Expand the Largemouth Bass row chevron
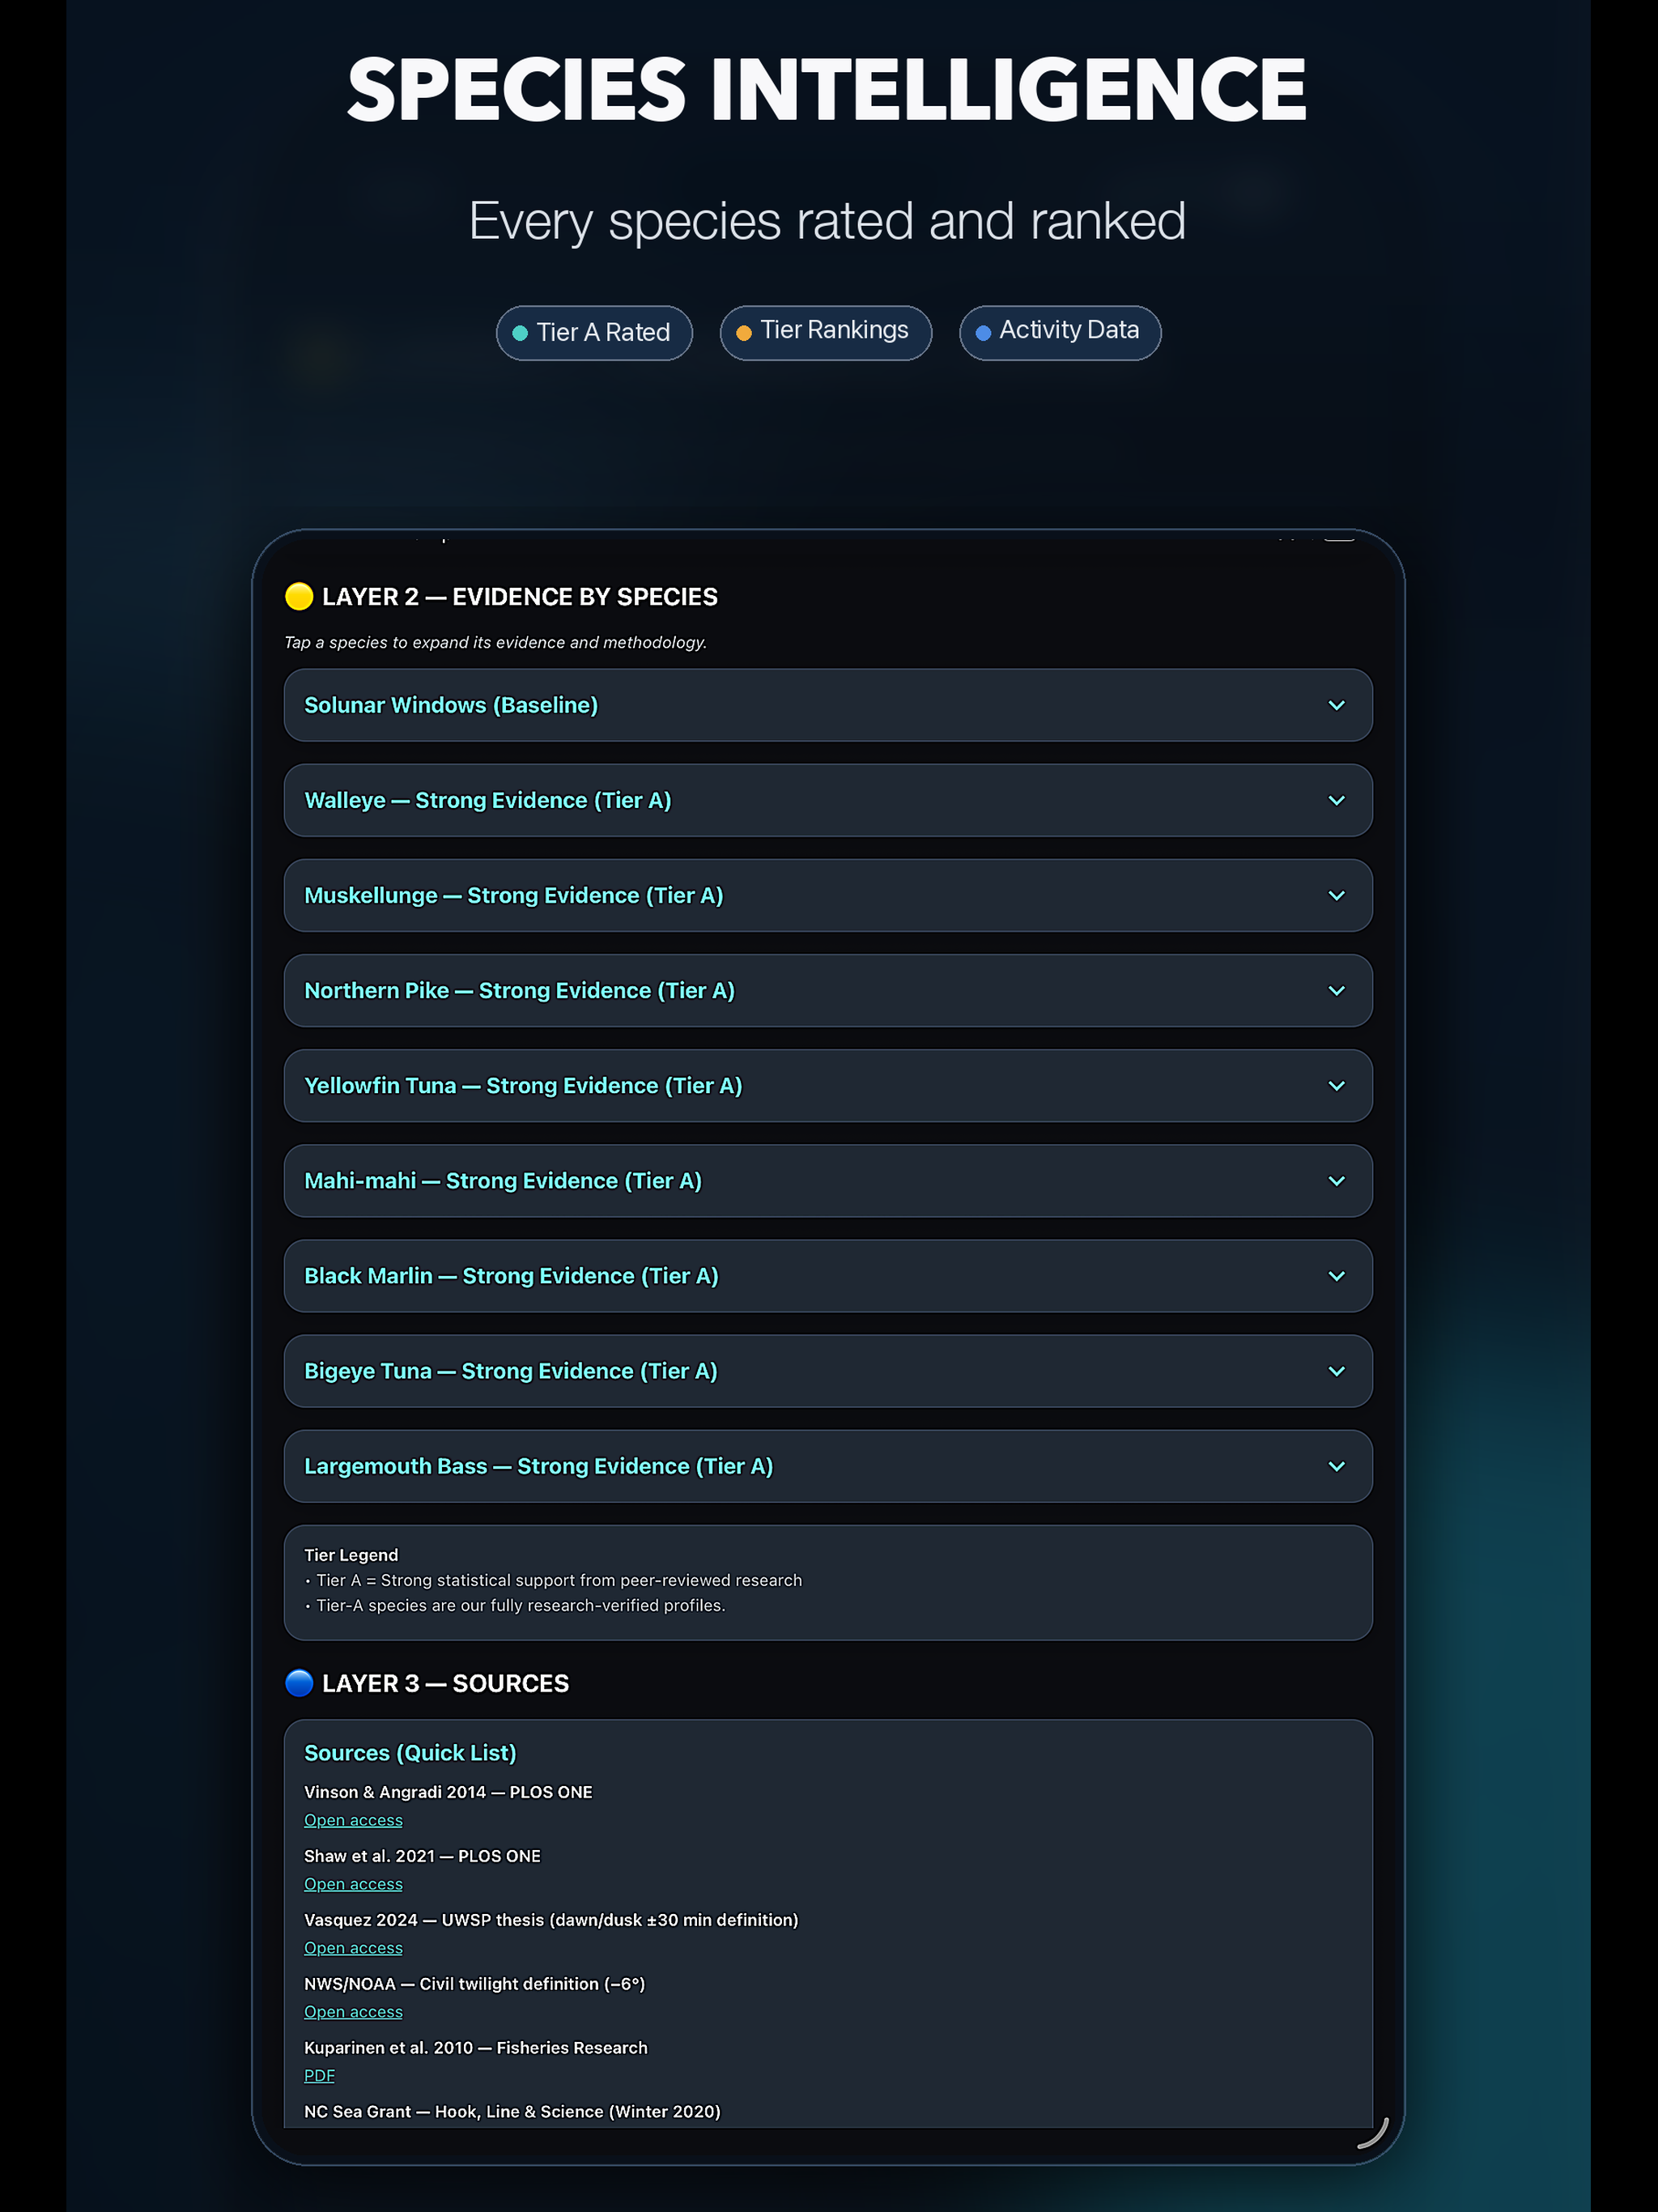Screen dimensions: 1658x2212 [x=1336, y=1466]
